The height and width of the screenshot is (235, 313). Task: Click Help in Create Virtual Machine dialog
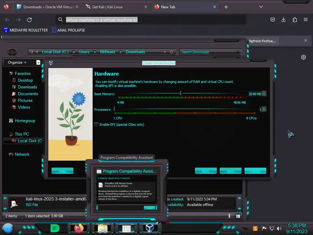pos(62,171)
